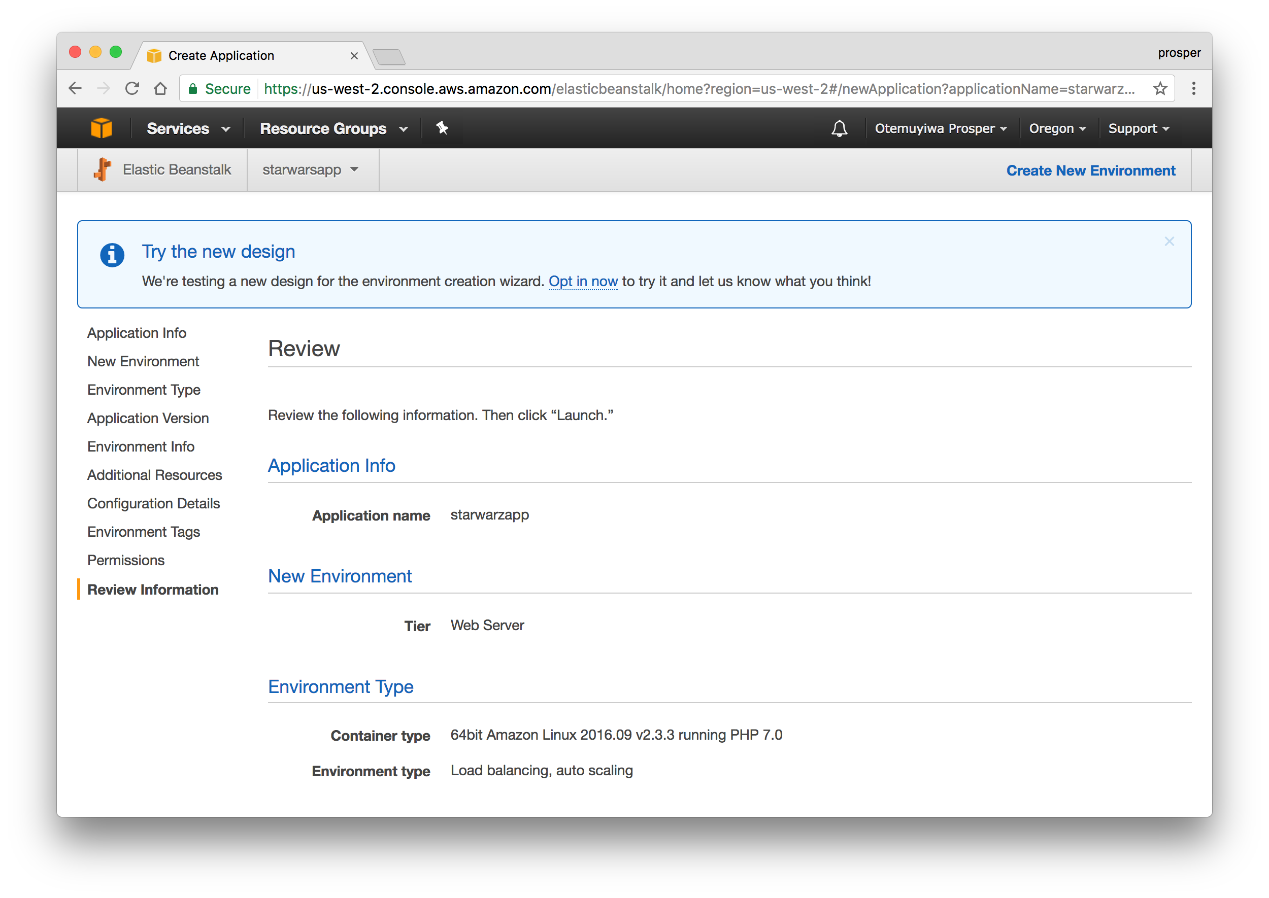This screenshot has width=1269, height=898.
Task: Expand the starwarsapp application dropdown
Action: pos(310,170)
